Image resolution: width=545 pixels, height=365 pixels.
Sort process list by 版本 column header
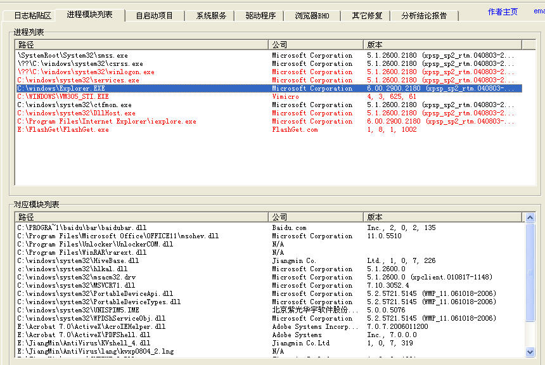[x=442, y=44]
